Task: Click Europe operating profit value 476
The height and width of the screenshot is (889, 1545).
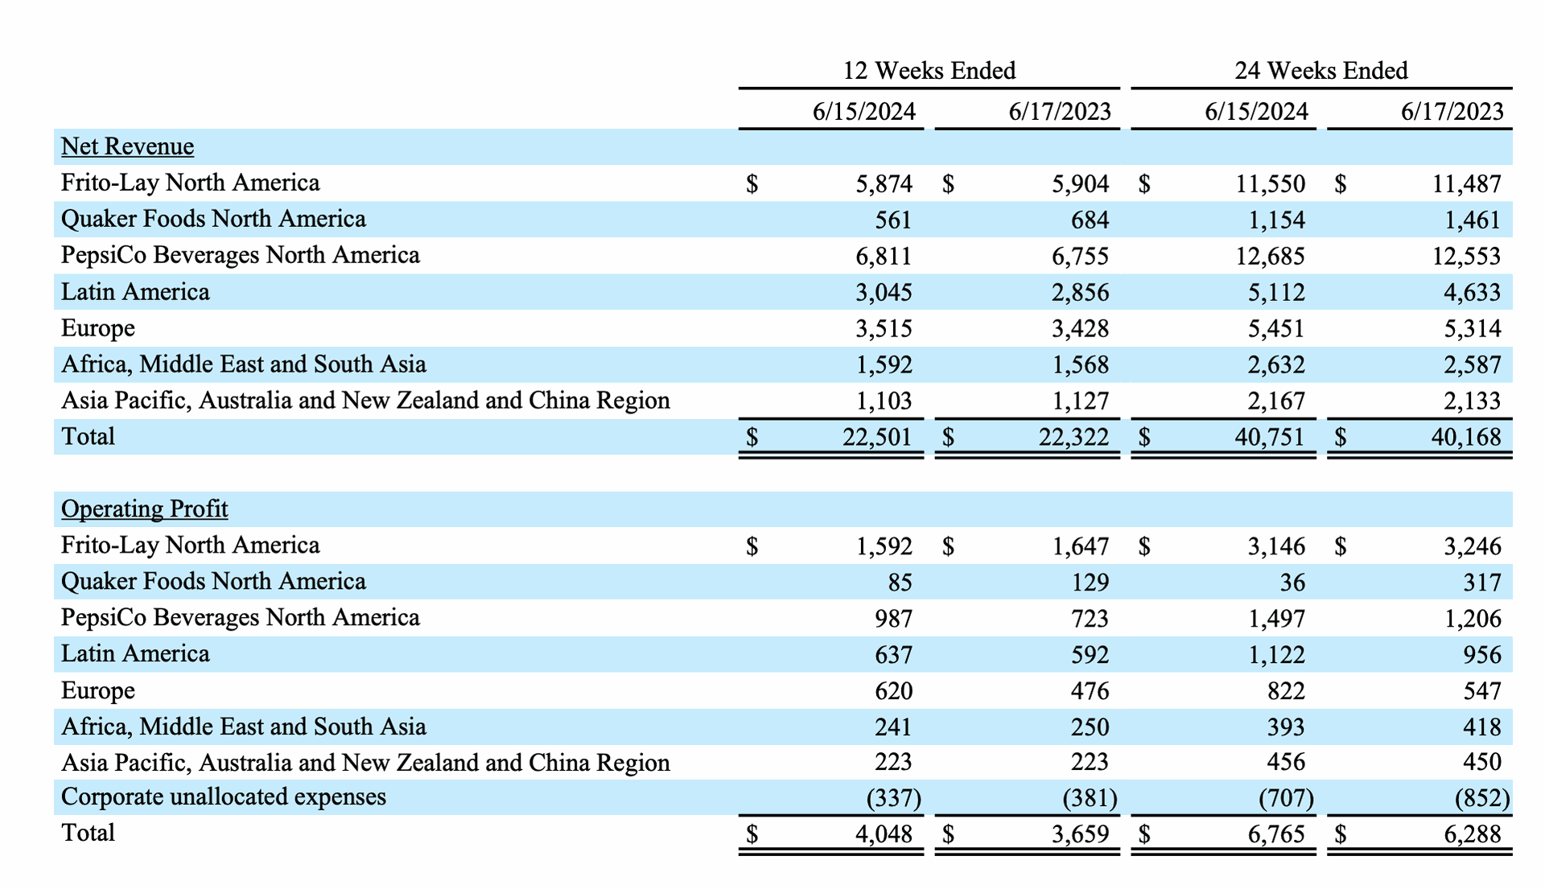Action: tap(1090, 691)
